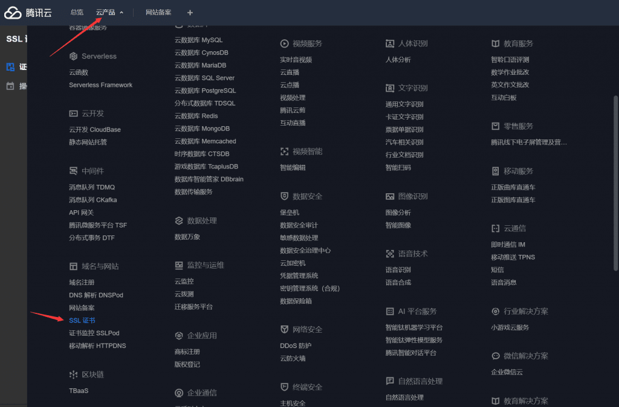
Task: Click the 人体识别 category icon
Action: (390, 43)
